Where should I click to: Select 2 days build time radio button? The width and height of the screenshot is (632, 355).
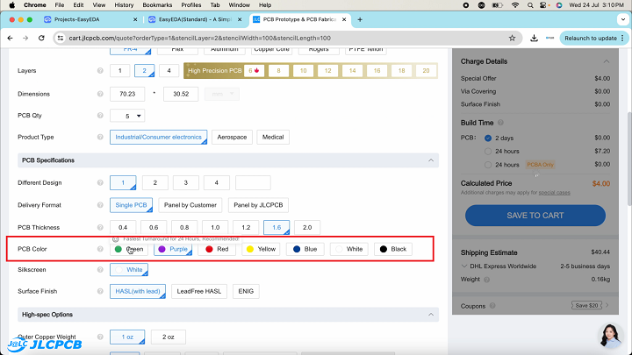[488, 138]
